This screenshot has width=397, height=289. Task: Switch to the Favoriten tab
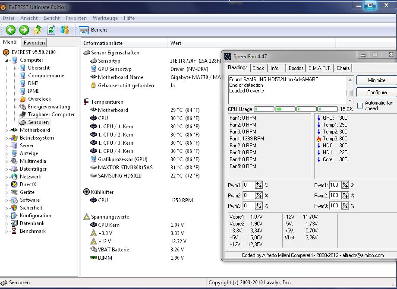click(34, 43)
